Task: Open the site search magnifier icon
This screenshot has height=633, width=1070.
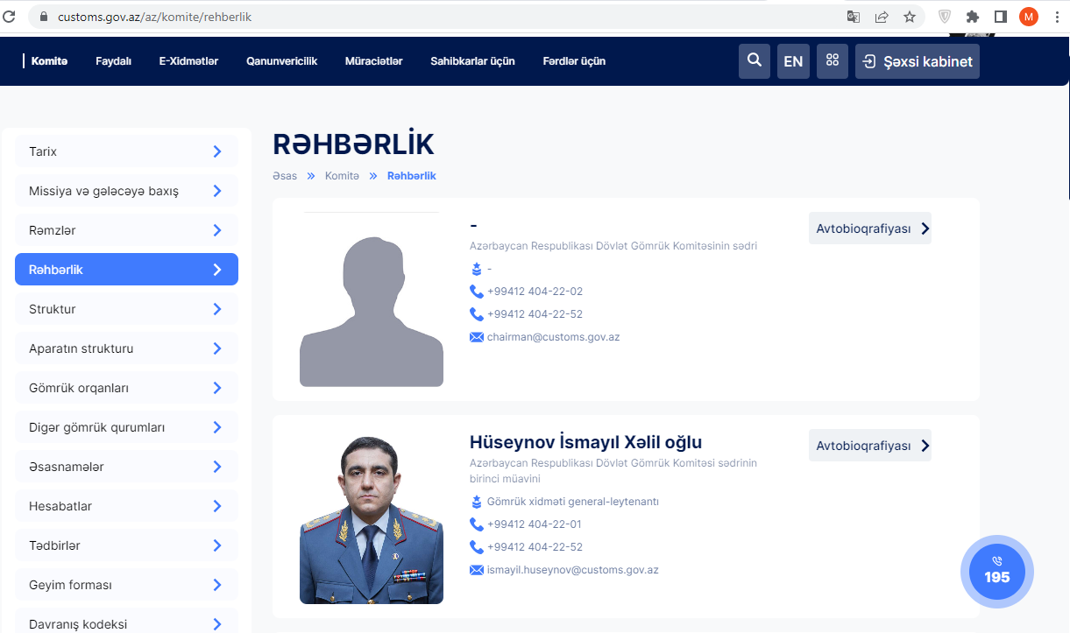Action: pos(754,61)
